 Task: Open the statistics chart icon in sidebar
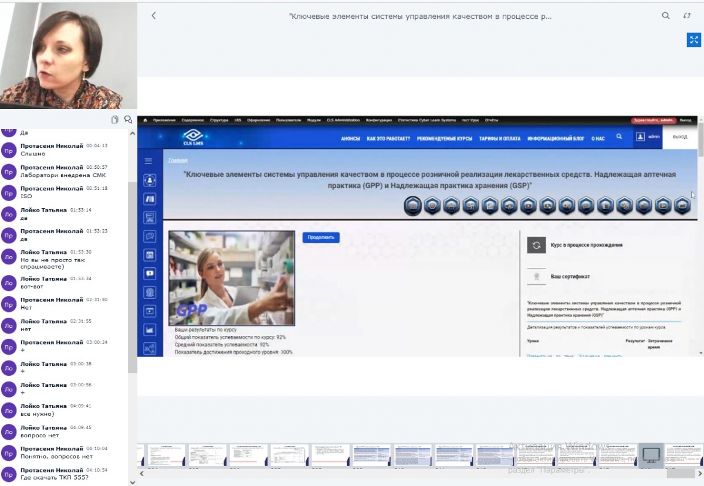click(150, 329)
